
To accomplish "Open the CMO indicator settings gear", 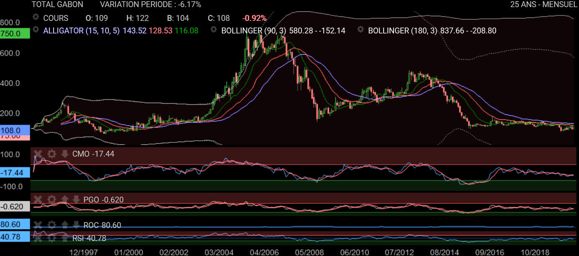I will tap(51, 154).
